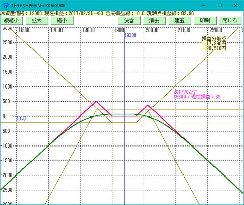Click the pink payoff peak near 500
This screenshot has height=205, width=244.
click(x=96, y=102)
